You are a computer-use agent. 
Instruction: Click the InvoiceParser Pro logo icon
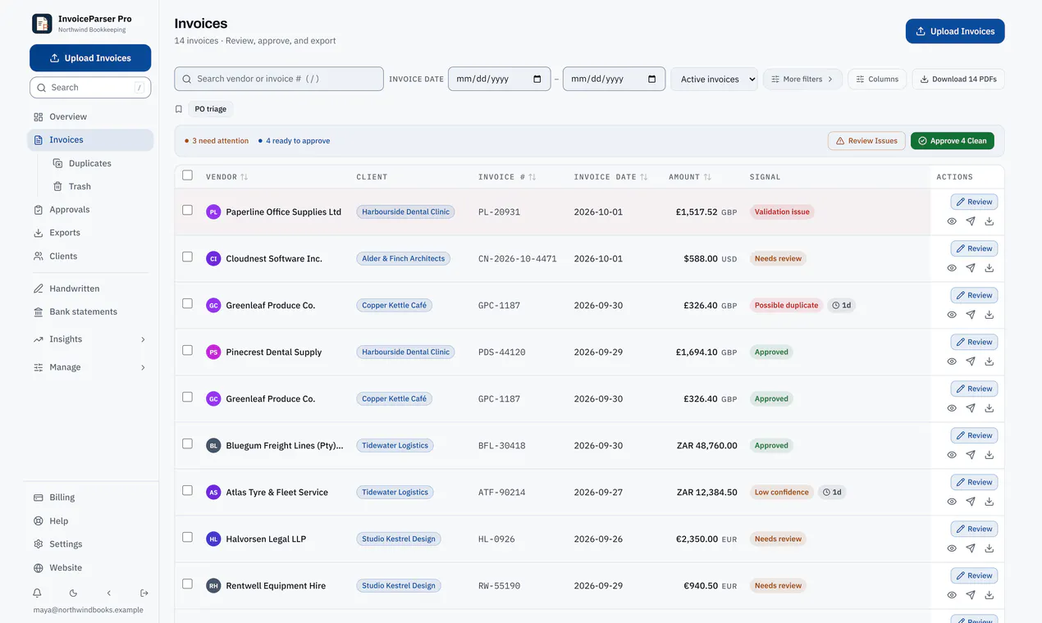point(42,24)
